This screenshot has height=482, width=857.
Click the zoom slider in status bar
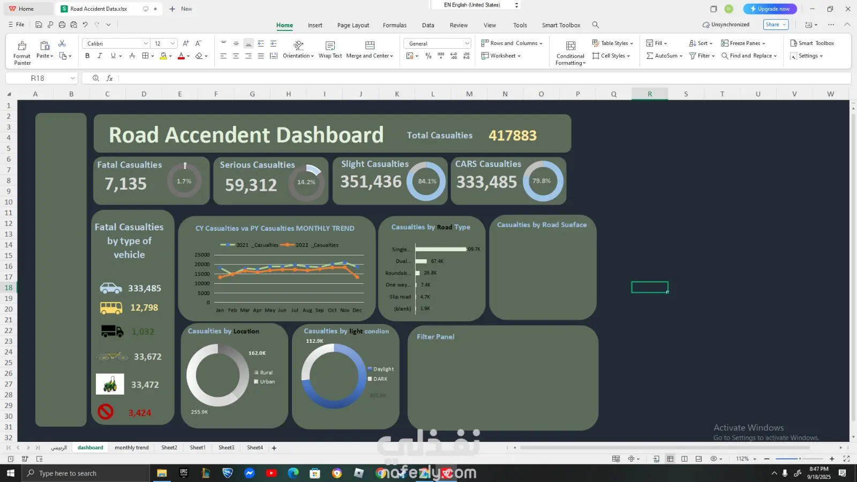(x=799, y=459)
